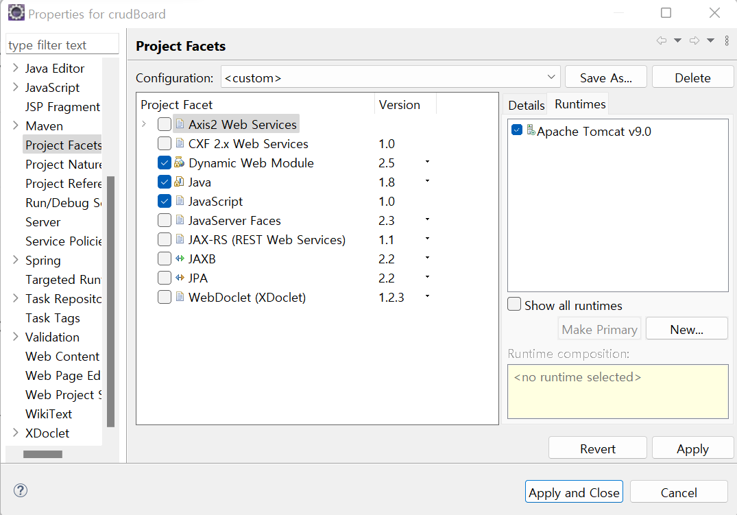Screen dimensions: 737x515
Task: Click the CXF 2.x Web Services icon
Action: [x=180, y=143]
